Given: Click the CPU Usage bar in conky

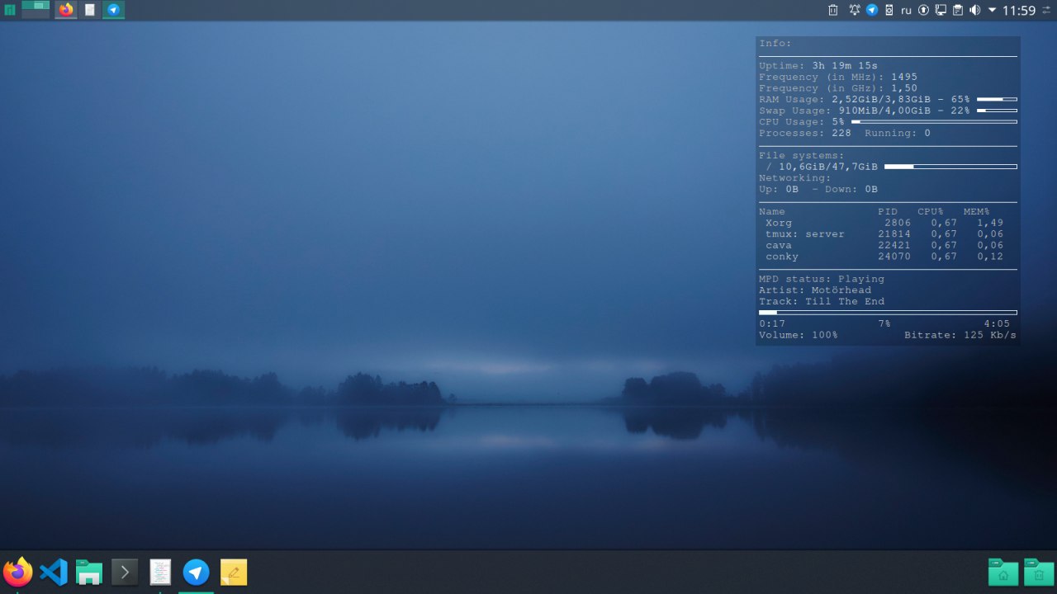Looking at the screenshot, I should click(x=934, y=121).
